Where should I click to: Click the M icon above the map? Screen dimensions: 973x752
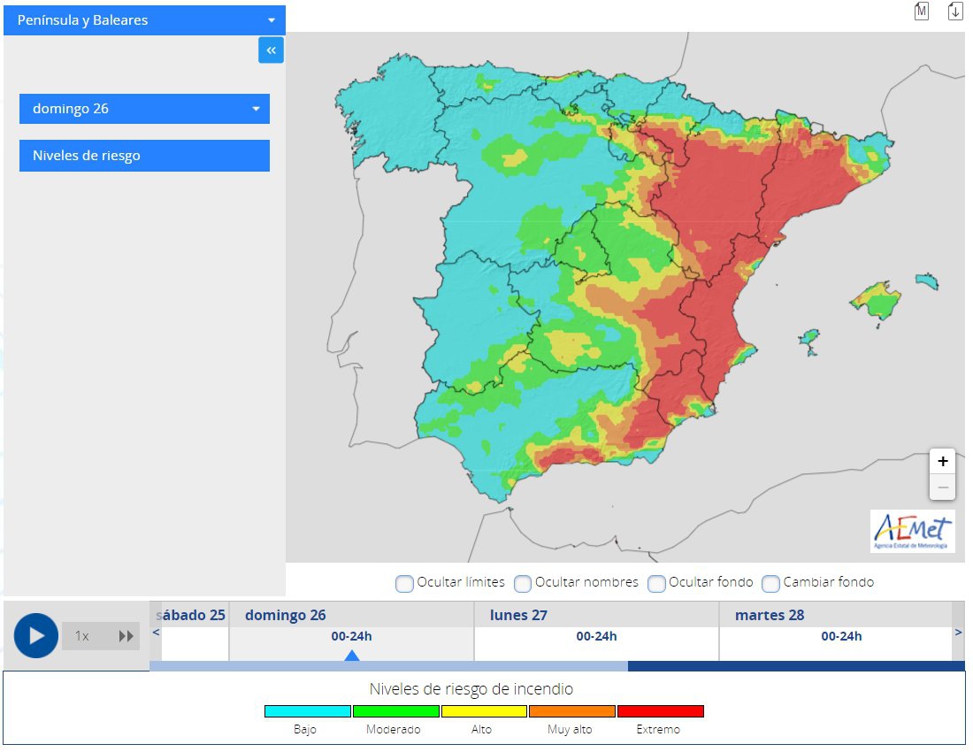922,12
